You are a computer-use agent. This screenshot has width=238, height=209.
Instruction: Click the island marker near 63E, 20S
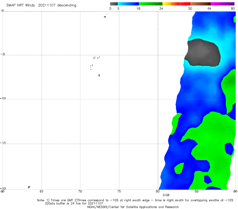[29, 187]
